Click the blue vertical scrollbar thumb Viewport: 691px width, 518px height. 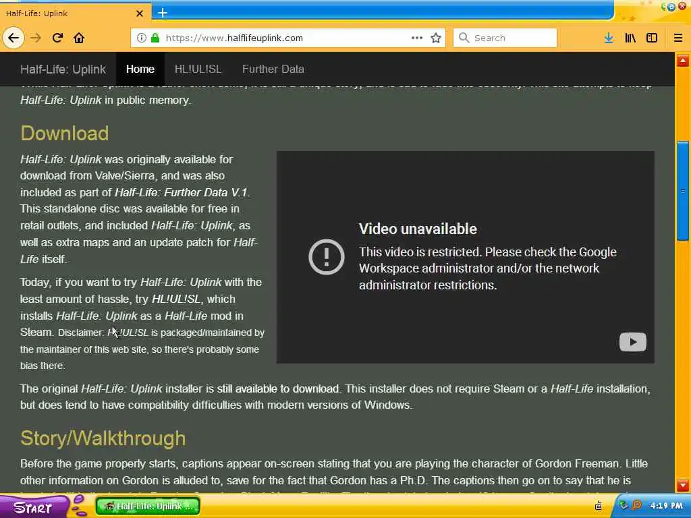pyautogui.click(x=683, y=191)
